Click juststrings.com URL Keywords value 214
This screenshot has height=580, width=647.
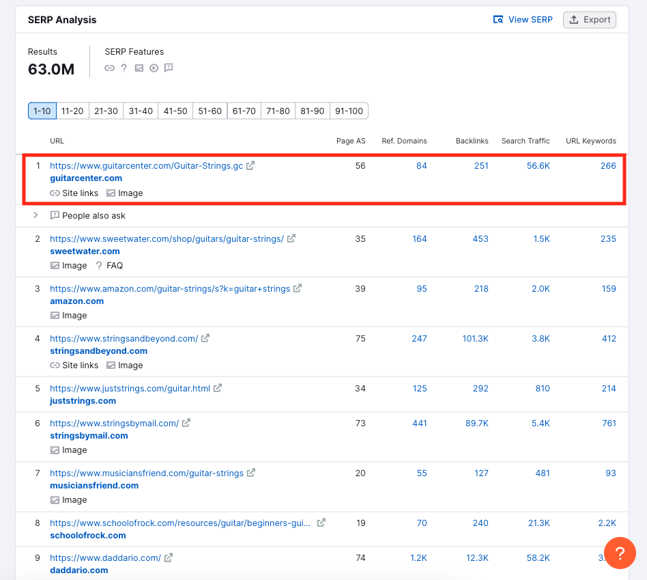tap(609, 389)
